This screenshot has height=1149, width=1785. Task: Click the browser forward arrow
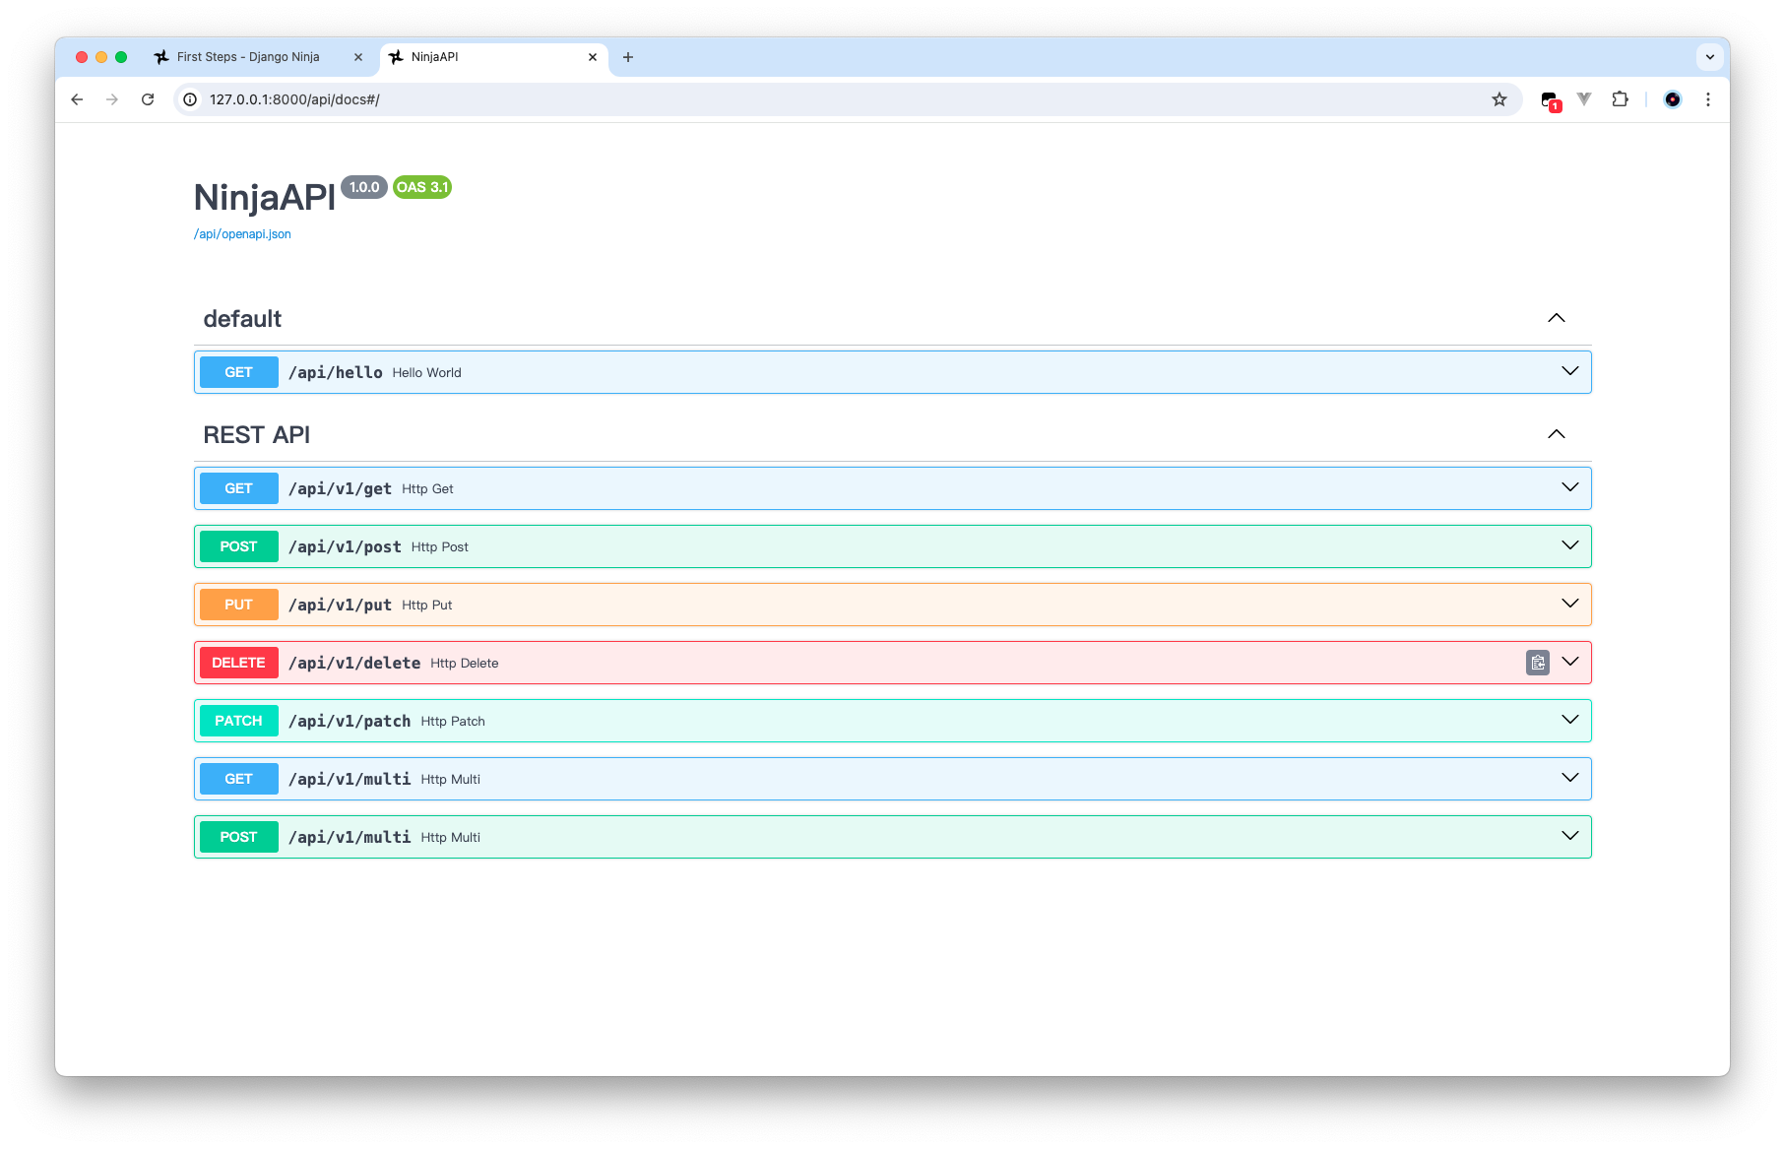pyautogui.click(x=112, y=99)
